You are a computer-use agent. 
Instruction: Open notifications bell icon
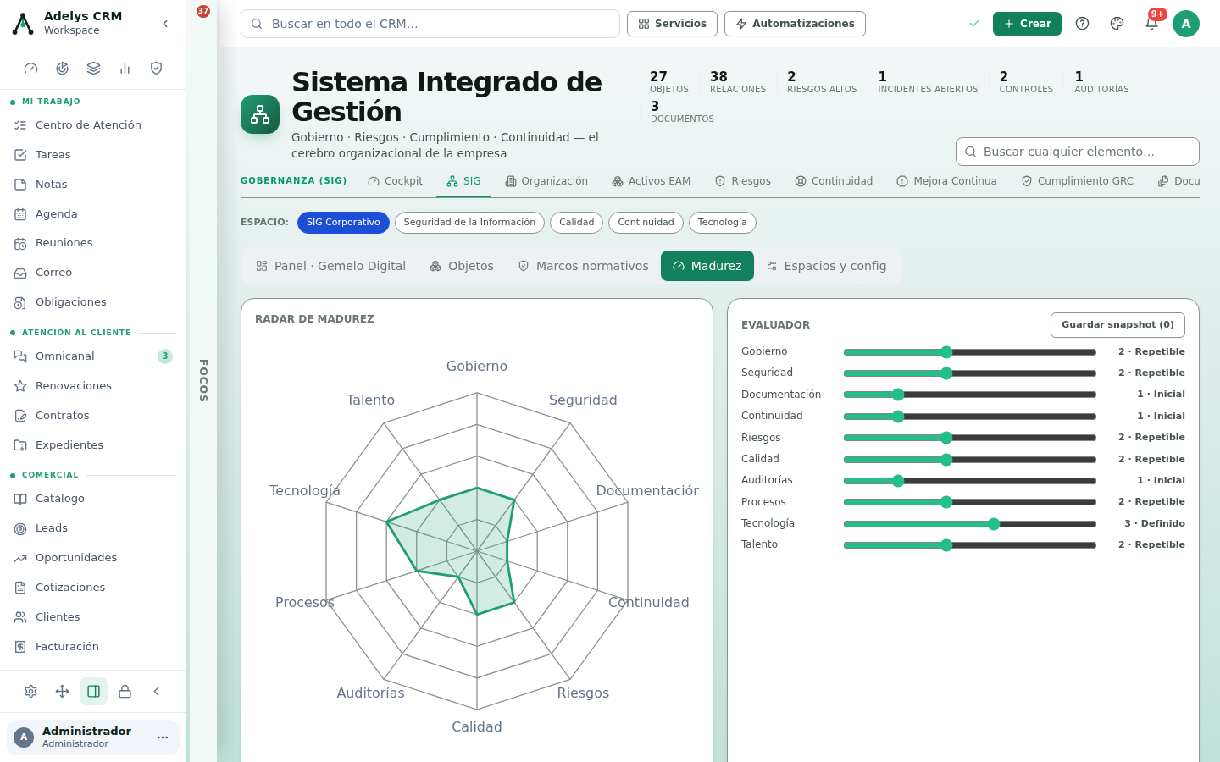1151,24
